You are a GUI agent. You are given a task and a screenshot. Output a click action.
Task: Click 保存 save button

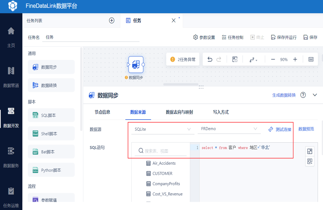pos(310,37)
